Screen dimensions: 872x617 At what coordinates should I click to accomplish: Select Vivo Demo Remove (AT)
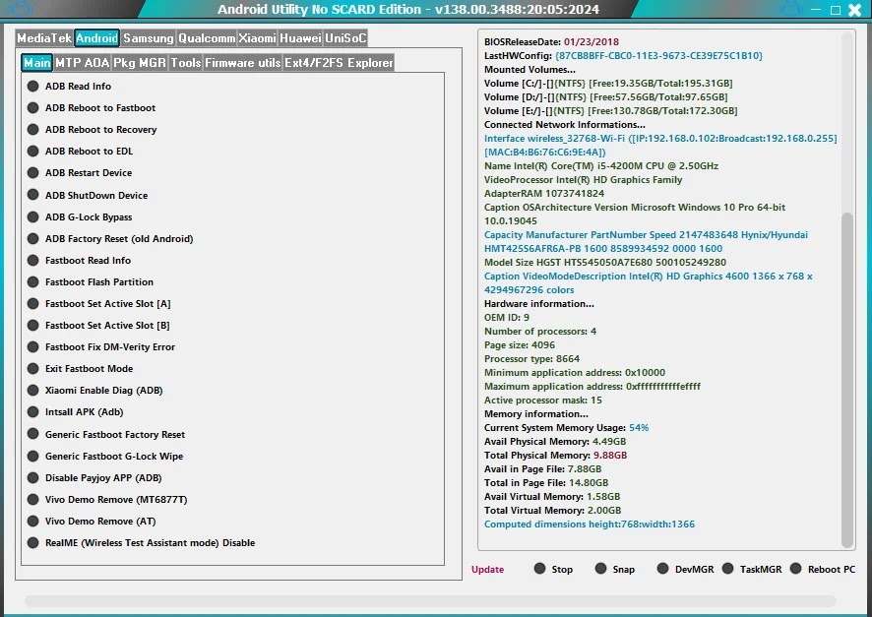(33, 521)
